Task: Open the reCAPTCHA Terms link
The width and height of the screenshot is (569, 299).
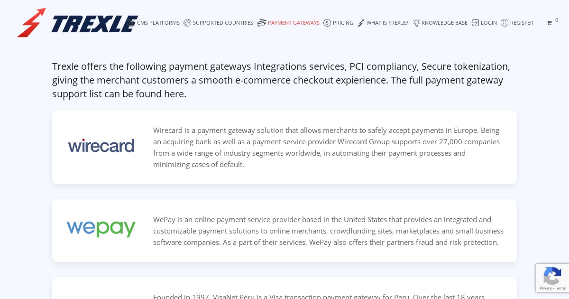Action: tap(560, 288)
